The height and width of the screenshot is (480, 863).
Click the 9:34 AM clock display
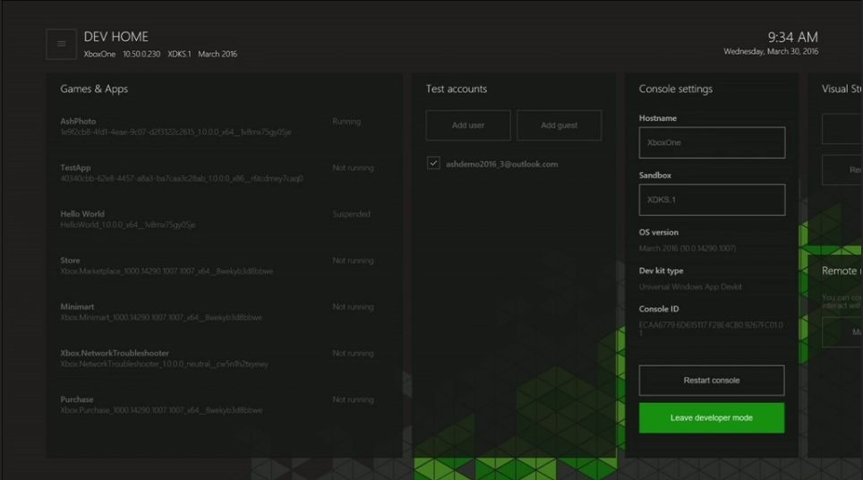pos(792,38)
